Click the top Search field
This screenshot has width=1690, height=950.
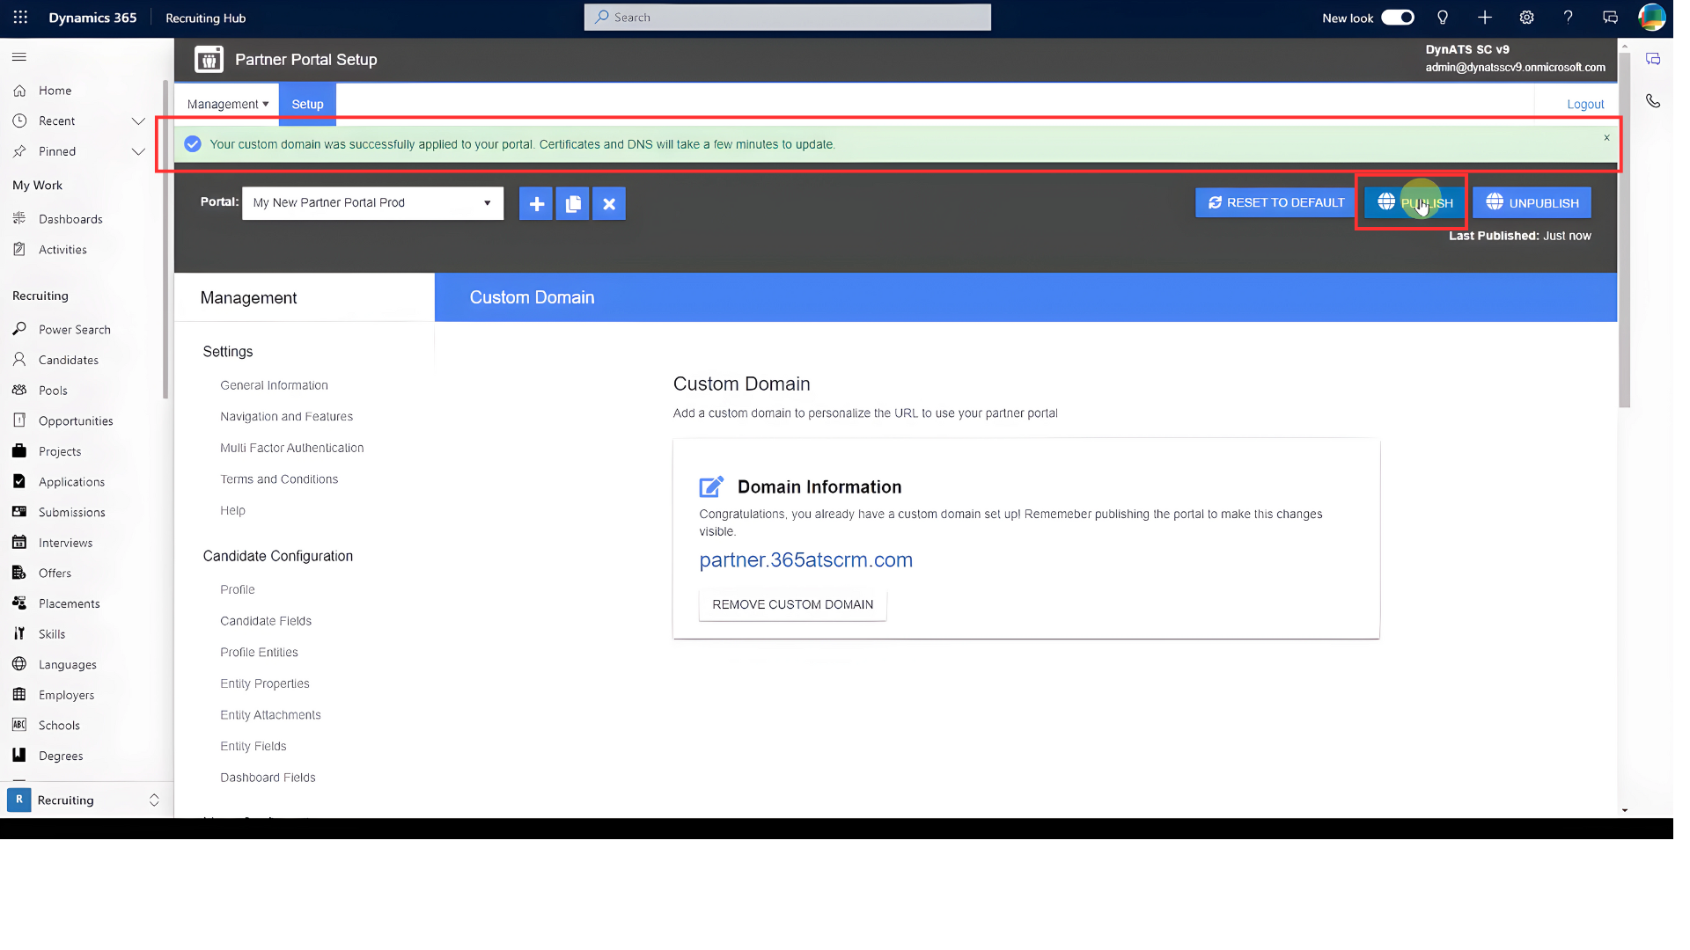tap(788, 18)
